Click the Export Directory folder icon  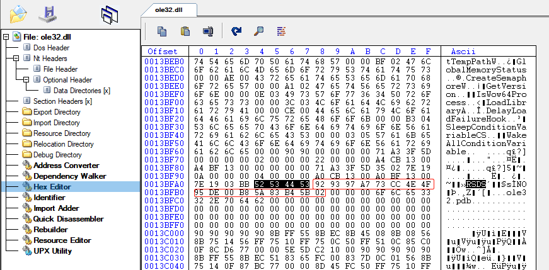(x=26, y=112)
